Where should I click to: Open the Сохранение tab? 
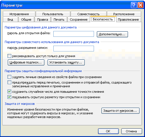[x=79, y=20]
